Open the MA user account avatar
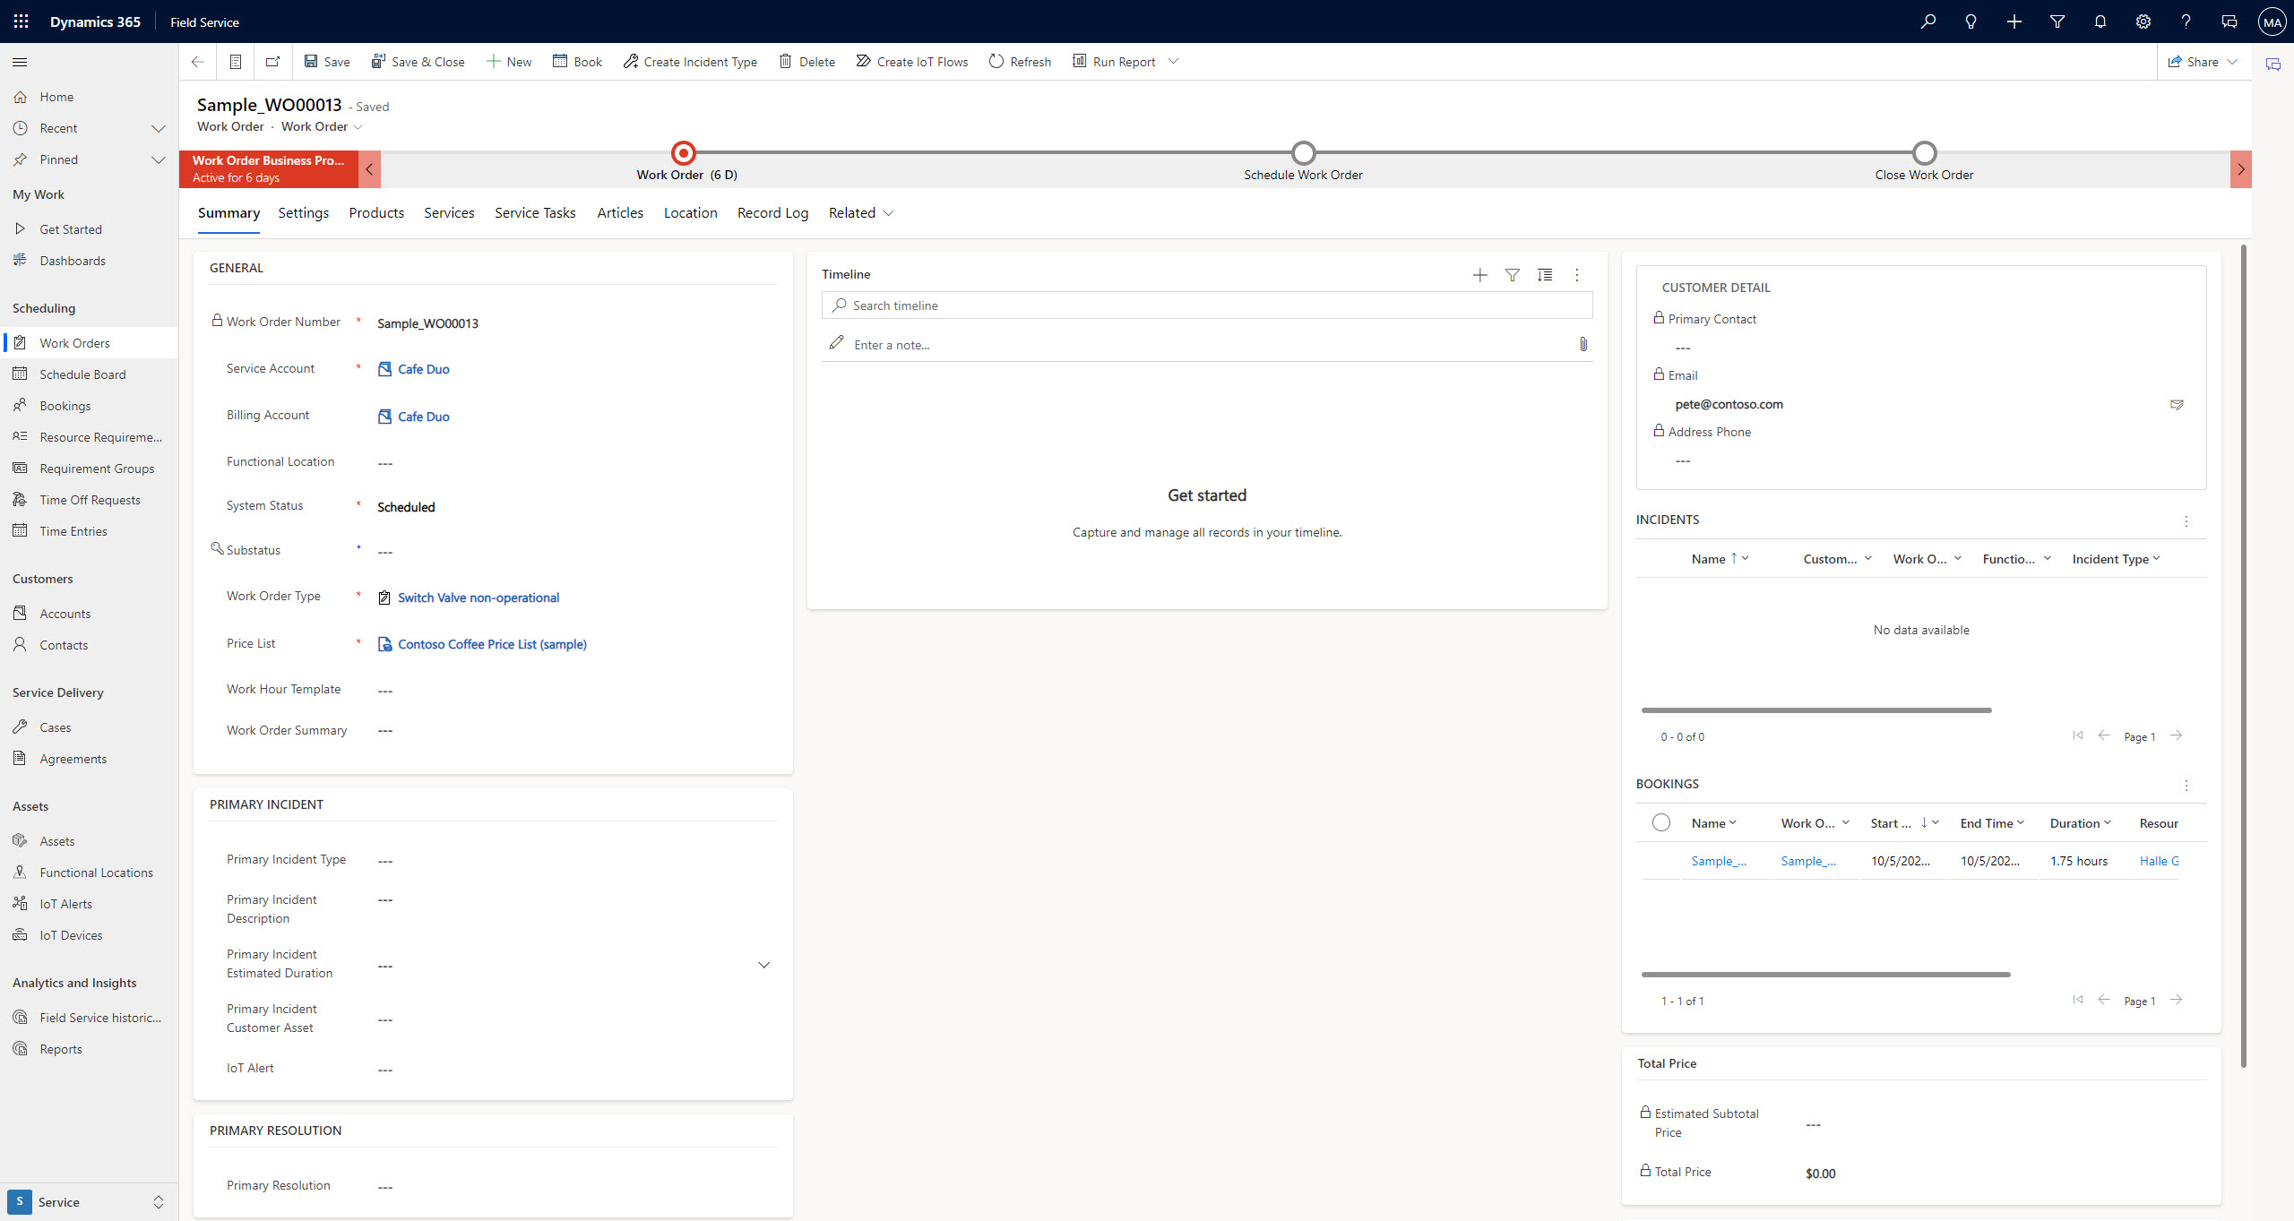The width and height of the screenshot is (2294, 1221). tap(2272, 21)
